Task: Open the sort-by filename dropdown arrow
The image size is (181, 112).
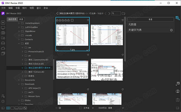Action: point(93,108)
